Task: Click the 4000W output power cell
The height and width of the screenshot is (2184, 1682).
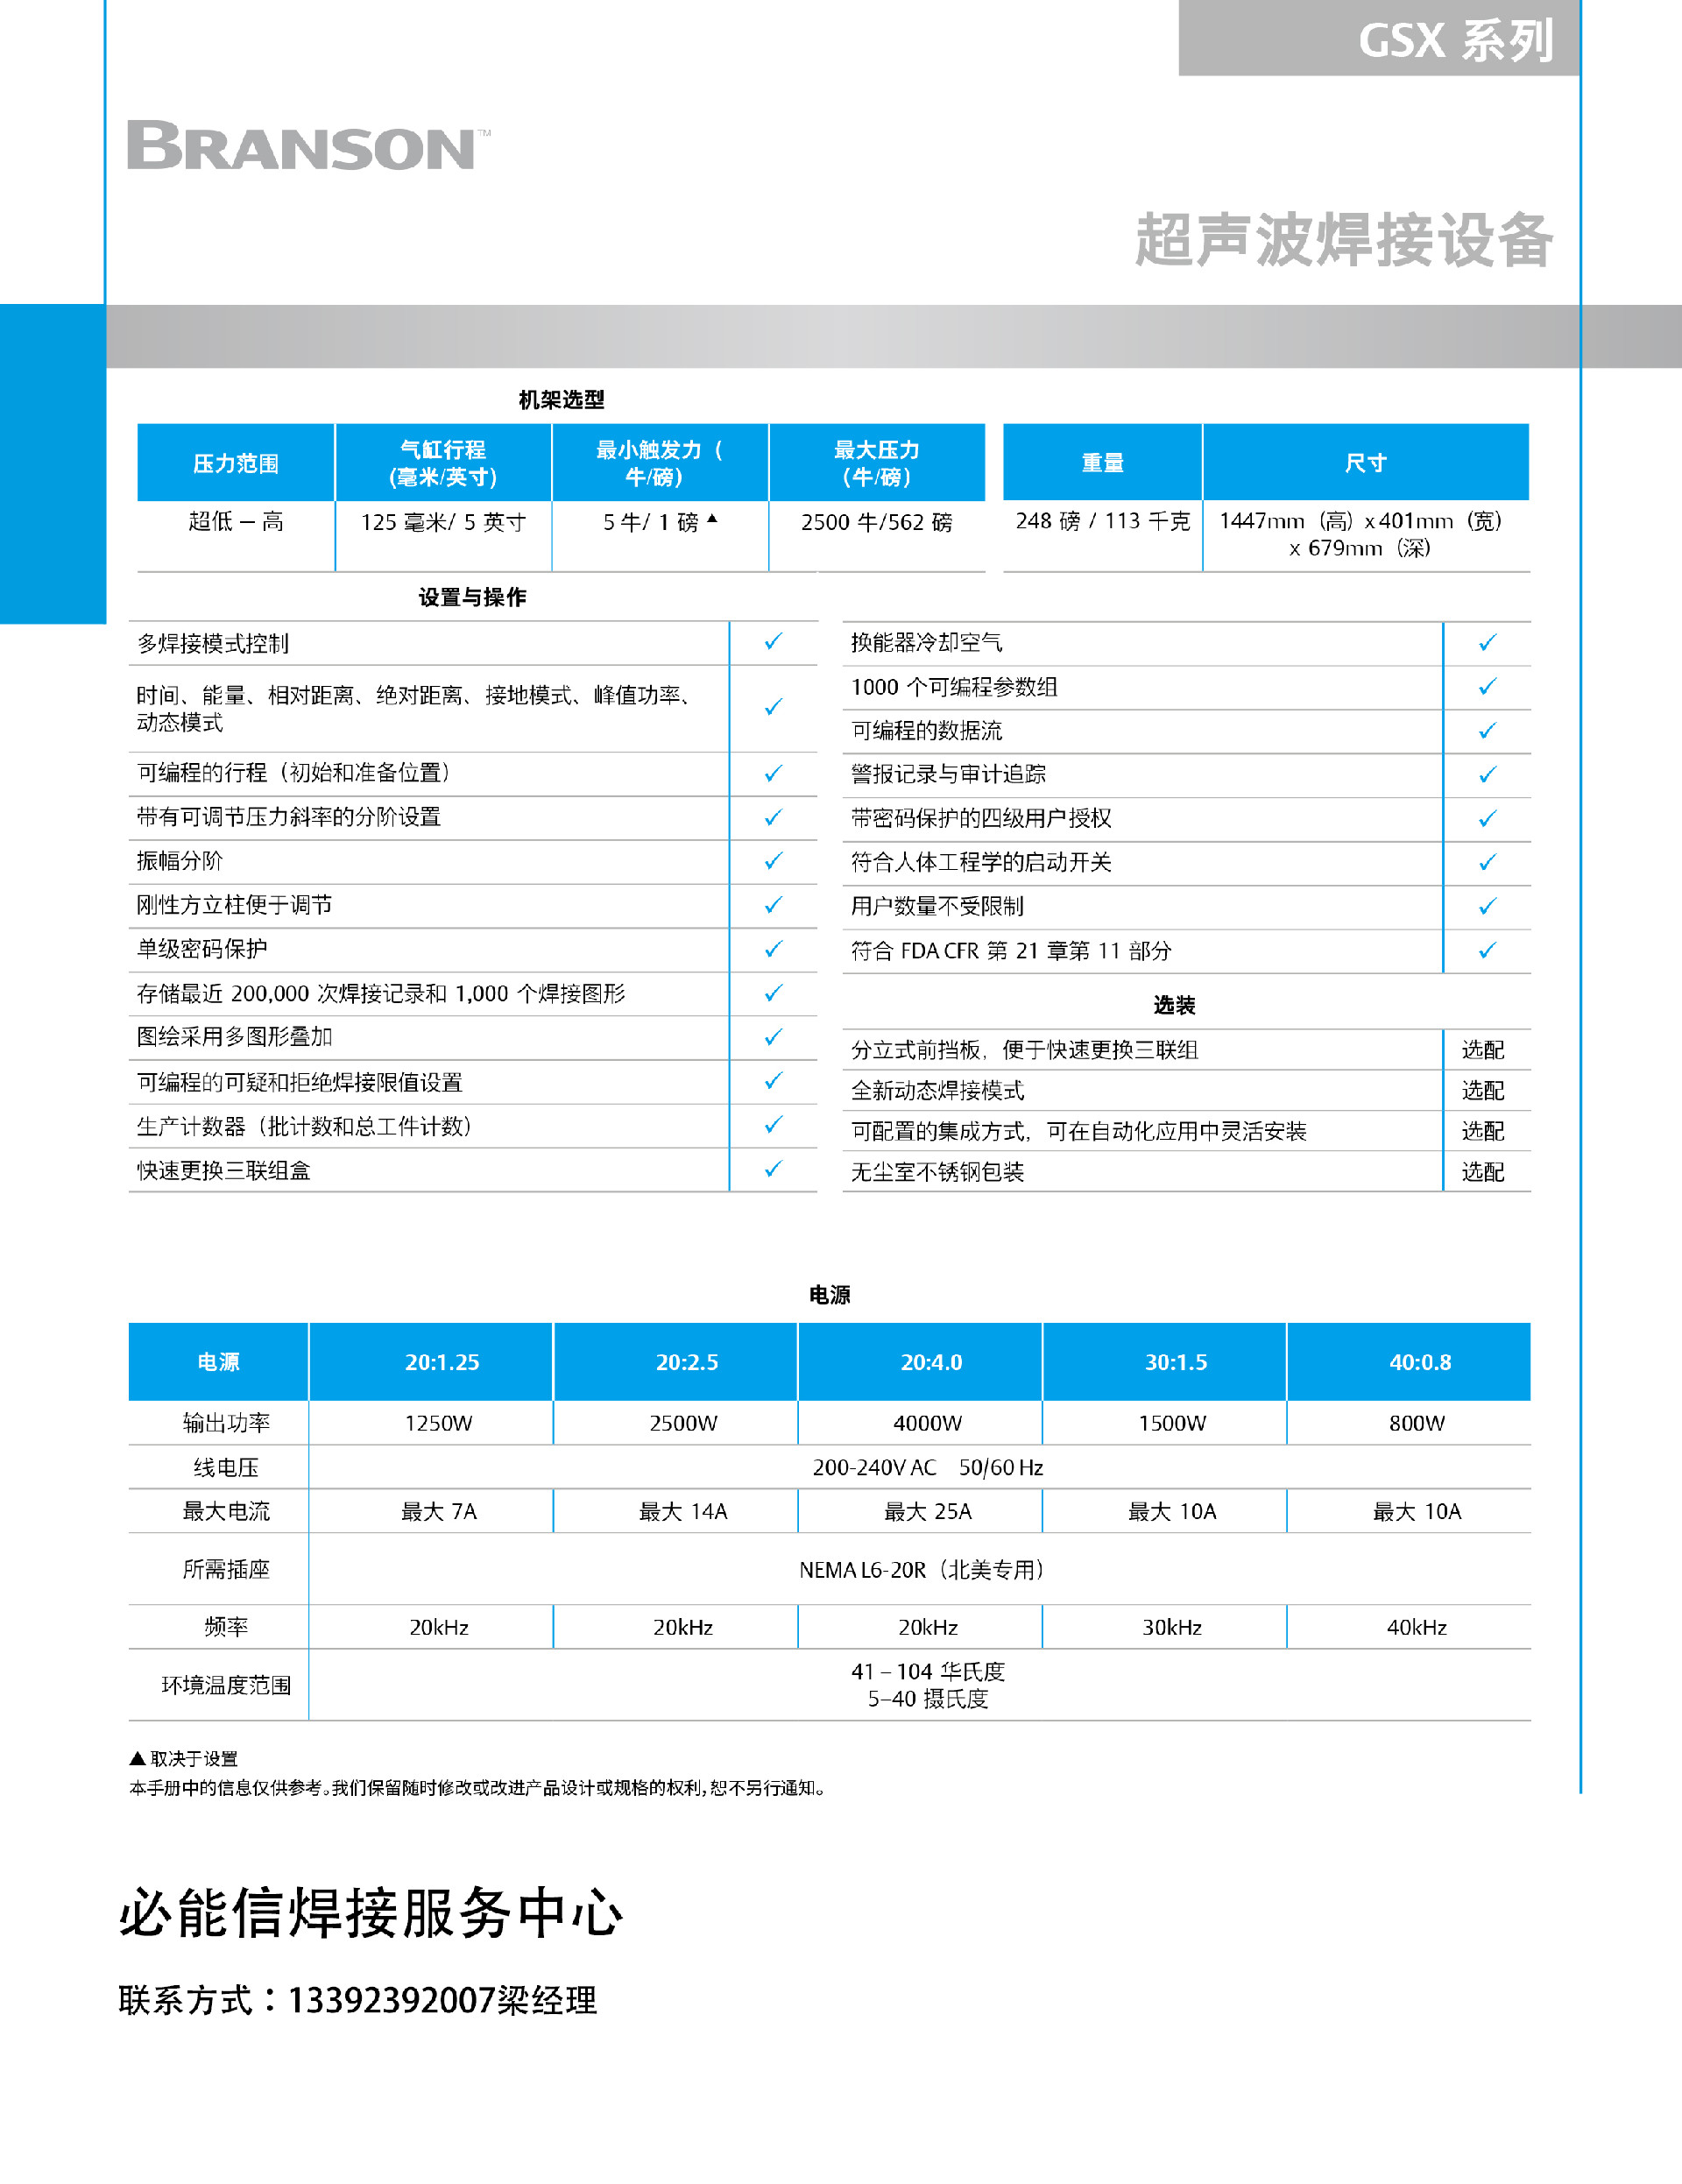Action: 927,1422
